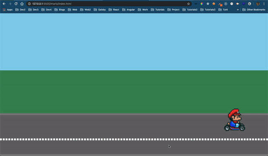The height and width of the screenshot is (156, 268).
Task: Click the profile avatar icon
Action: 258,4
